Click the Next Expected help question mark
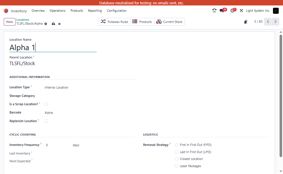 (x=32, y=160)
